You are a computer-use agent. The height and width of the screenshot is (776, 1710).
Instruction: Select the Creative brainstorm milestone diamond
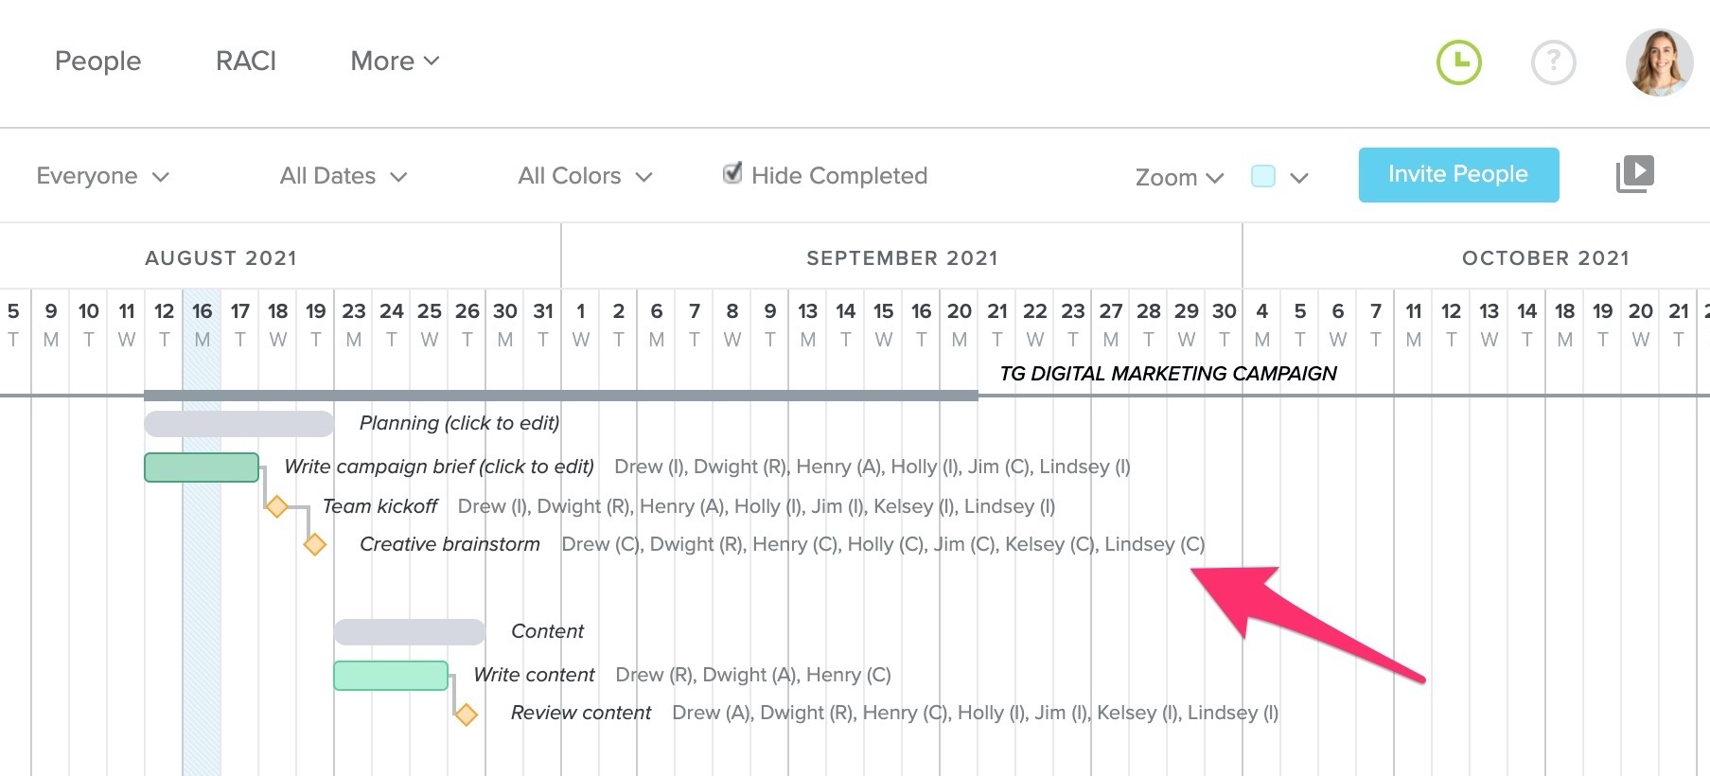coord(315,545)
